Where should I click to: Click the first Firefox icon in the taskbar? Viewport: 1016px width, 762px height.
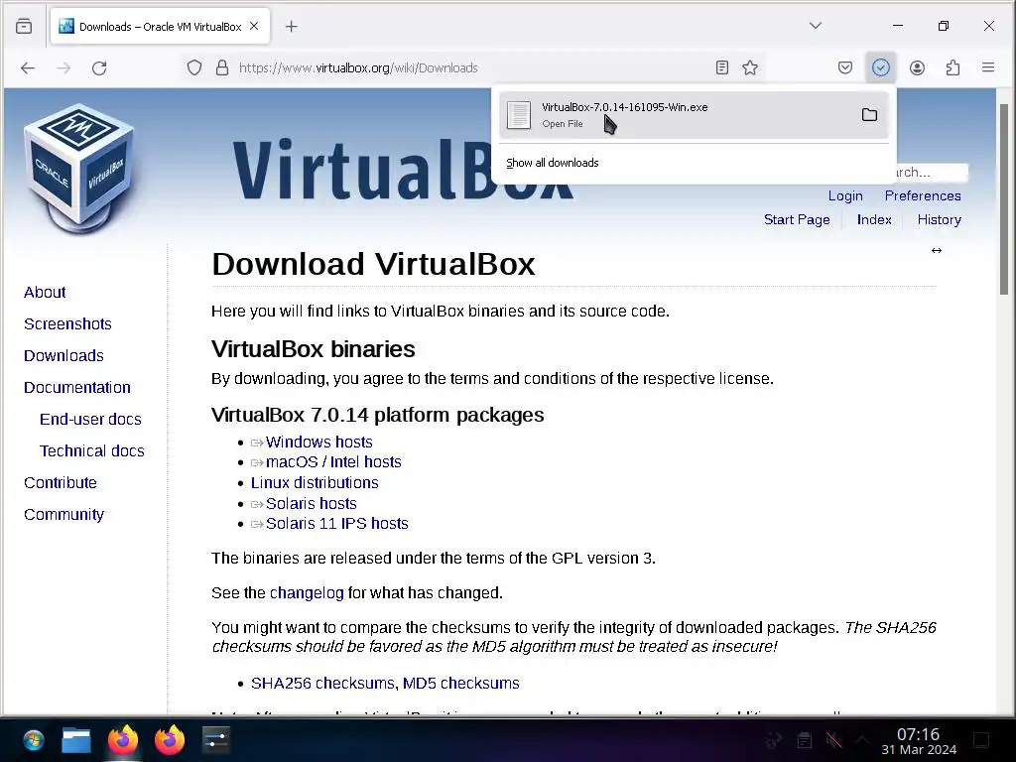coord(122,738)
